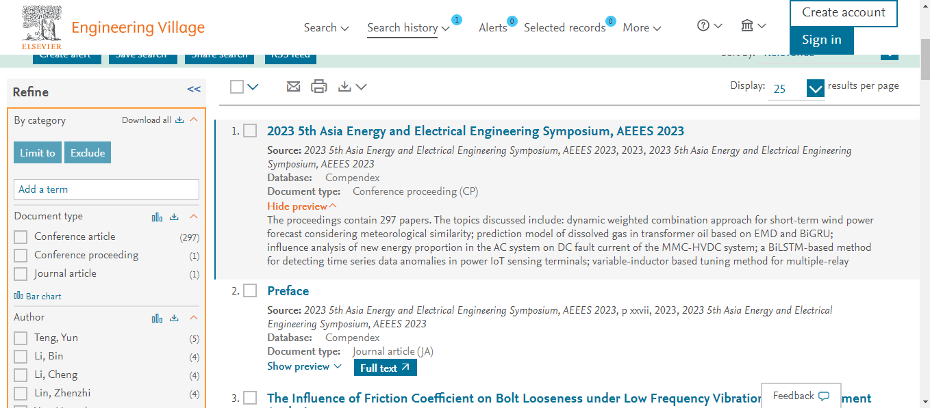Click the Limit to button
Image resolution: width=930 pixels, height=408 pixels.
pyautogui.click(x=38, y=153)
